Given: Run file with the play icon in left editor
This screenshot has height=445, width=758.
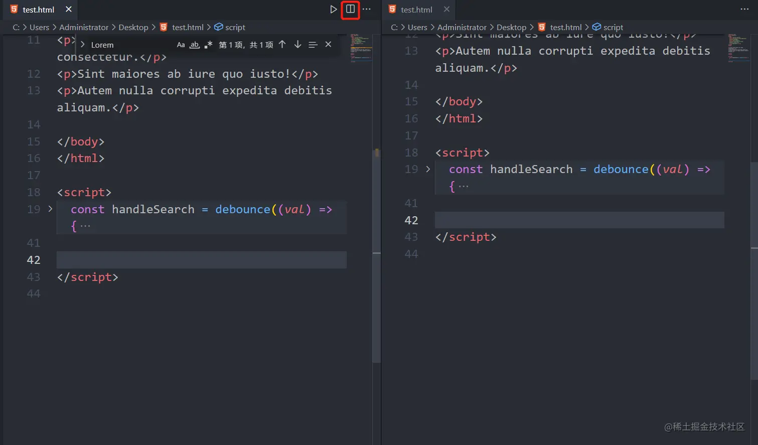Looking at the screenshot, I should (x=333, y=10).
